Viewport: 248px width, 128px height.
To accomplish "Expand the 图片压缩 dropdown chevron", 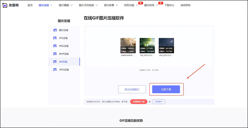I will [x=51, y=5].
